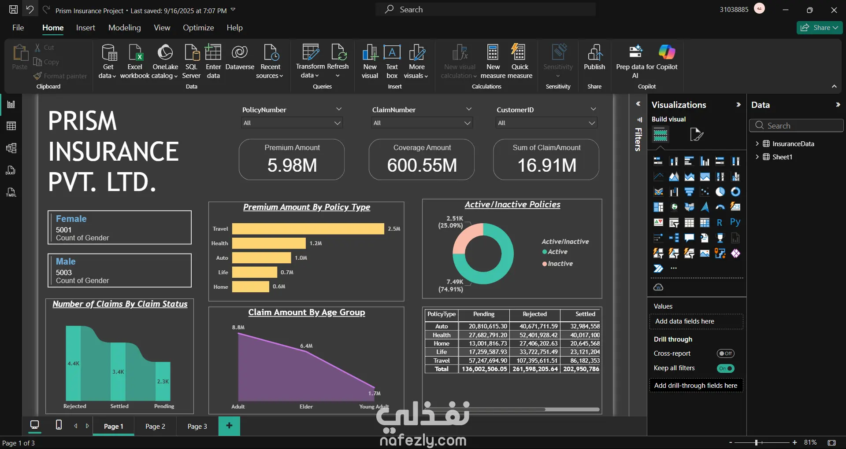Click the zoom in plus button
The width and height of the screenshot is (846, 449).
pyautogui.click(x=794, y=442)
